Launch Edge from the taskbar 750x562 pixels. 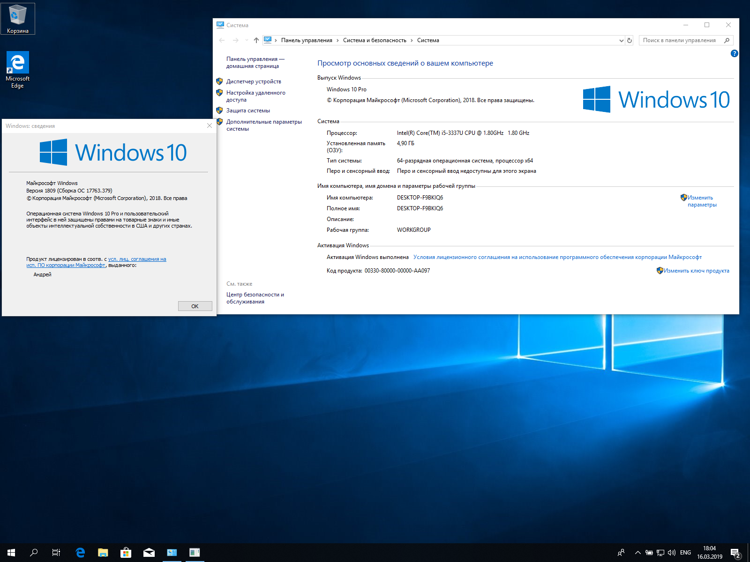click(x=80, y=553)
